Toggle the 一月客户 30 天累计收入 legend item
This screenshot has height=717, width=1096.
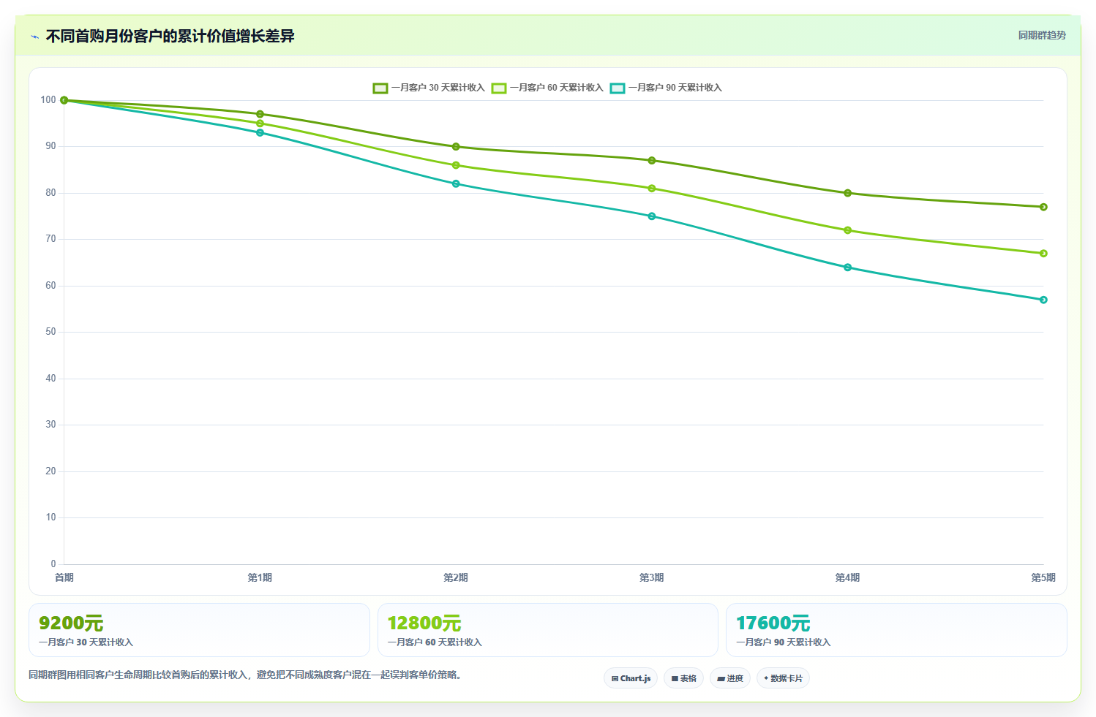[x=429, y=88]
